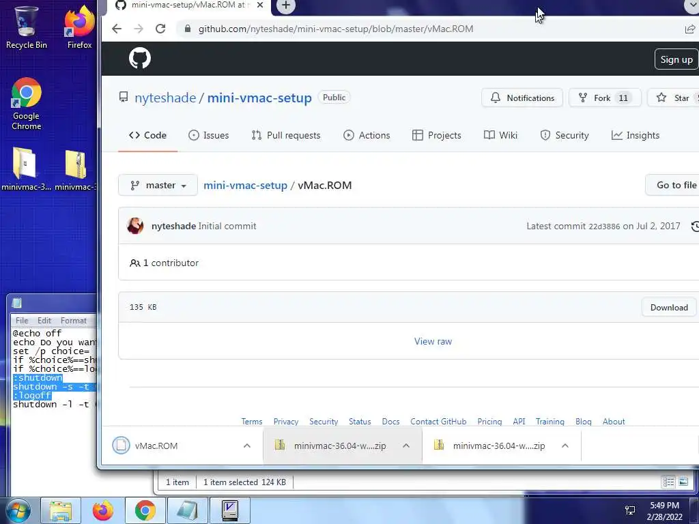Image resolution: width=699 pixels, height=524 pixels.
Task: Click the commit history clock icon
Action: [695, 227]
